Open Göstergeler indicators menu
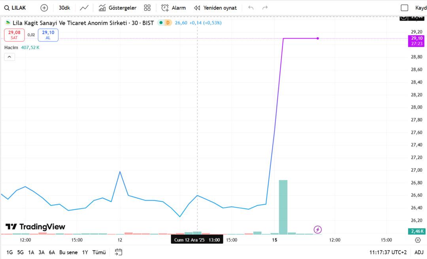The image size is (427, 259). tap(117, 8)
